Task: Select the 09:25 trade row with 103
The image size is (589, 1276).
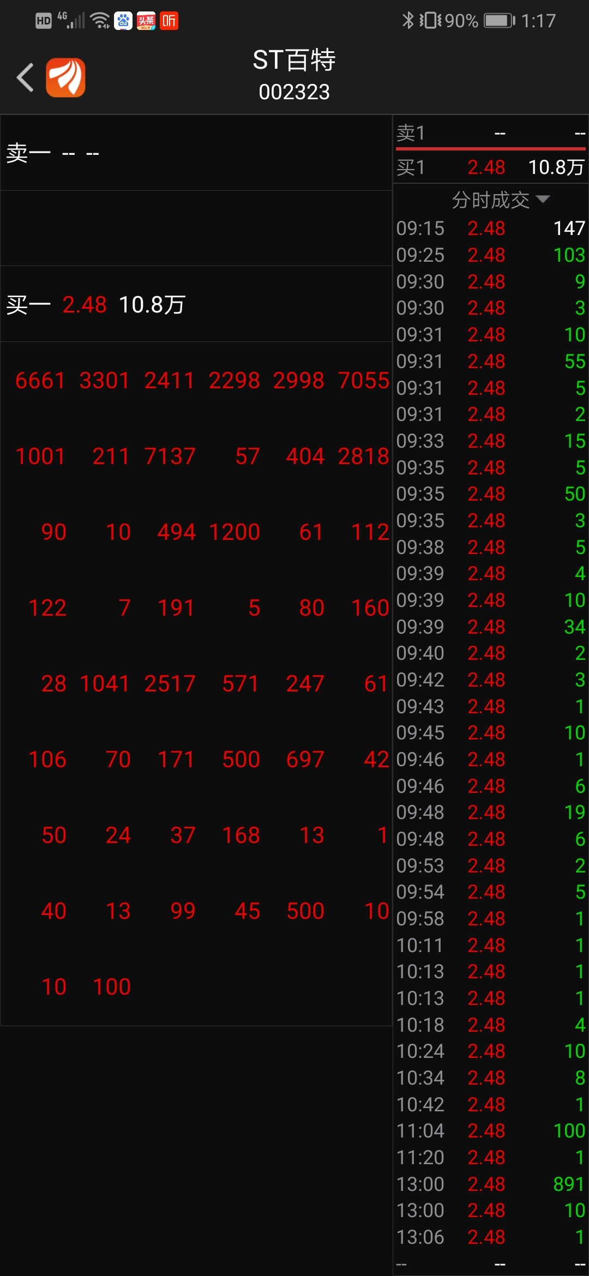Action: point(491,255)
